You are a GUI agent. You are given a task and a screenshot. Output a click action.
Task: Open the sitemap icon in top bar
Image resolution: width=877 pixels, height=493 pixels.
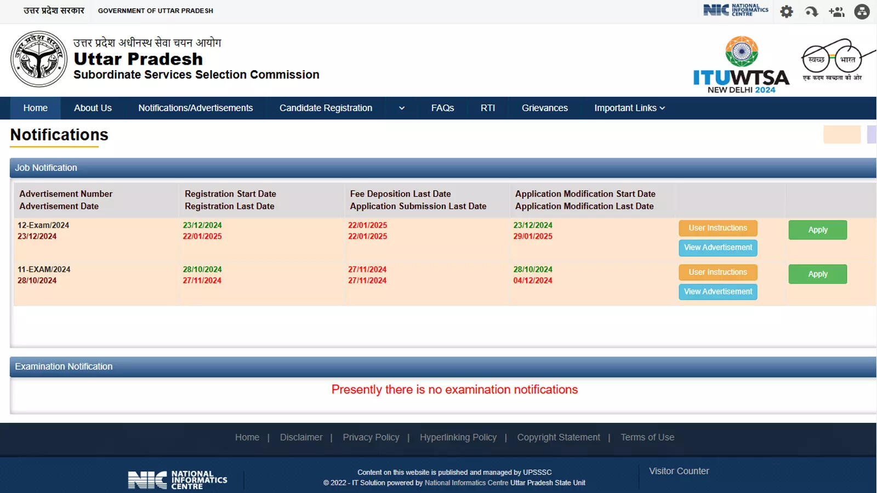click(862, 12)
